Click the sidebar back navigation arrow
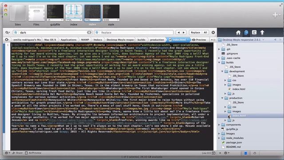Image resolution: width=284 pixels, height=160 pixels. [275, 40]
